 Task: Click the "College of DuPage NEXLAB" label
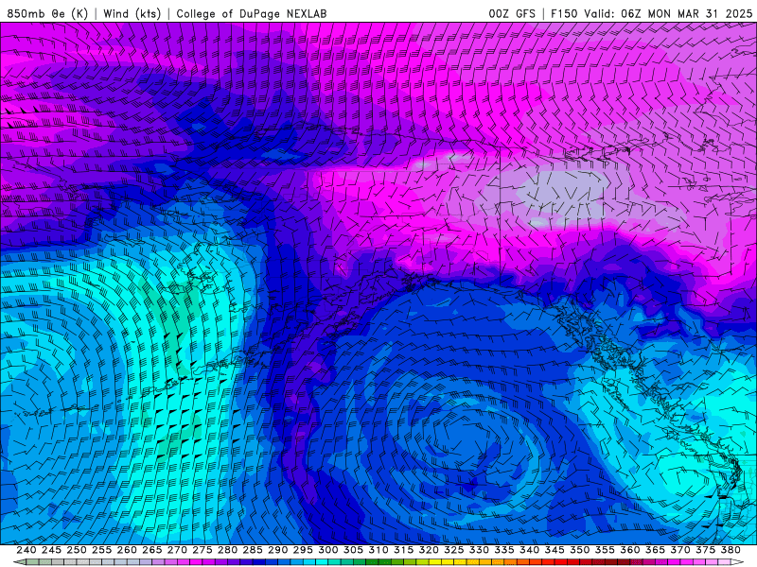[x=252, y=14]
